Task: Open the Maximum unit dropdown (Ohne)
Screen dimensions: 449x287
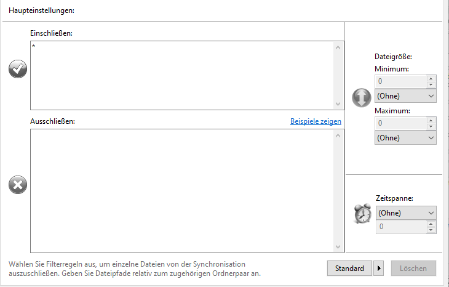Action: tap(405, 137)
